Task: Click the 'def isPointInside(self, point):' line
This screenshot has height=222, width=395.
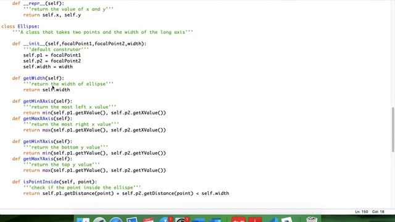Action: tap(54, 182)
